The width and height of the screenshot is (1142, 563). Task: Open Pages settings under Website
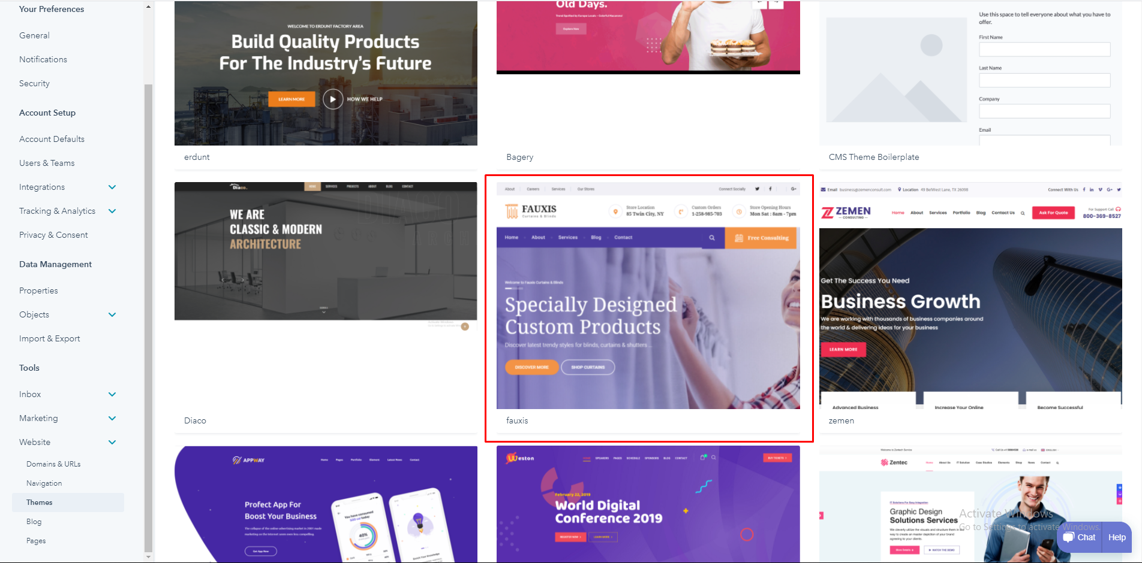tap(36, 541)
